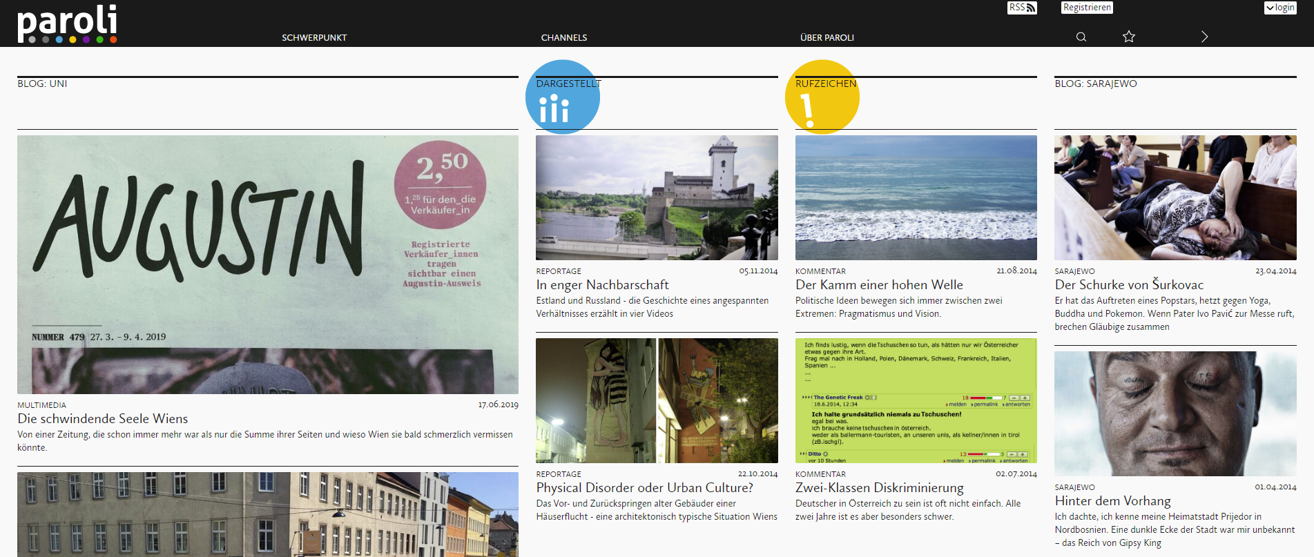
Task: Click the REPORTAGE label dated 05.11.2014
Action: click(559, 271)
